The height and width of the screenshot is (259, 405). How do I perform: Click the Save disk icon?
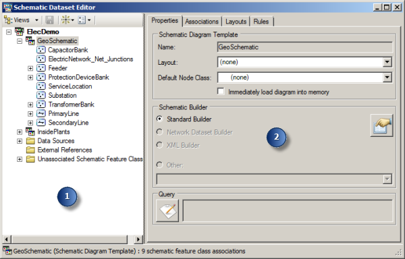tap(49, 20)
